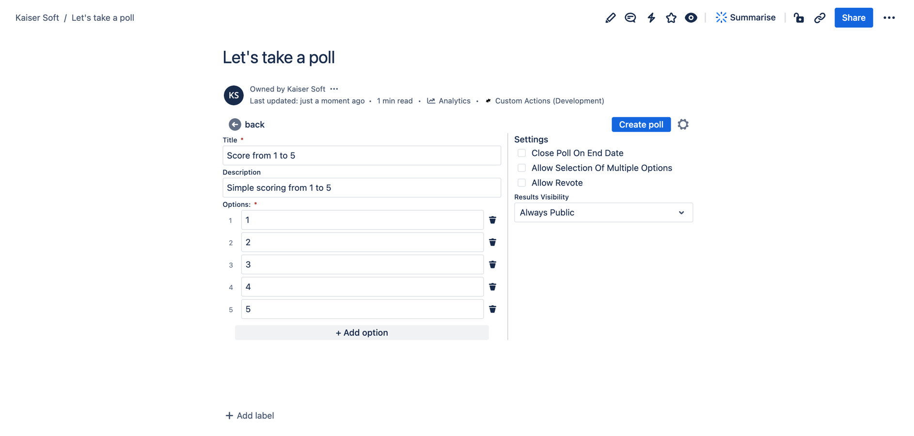
Task: Click the Create poll button
Action: 641,125
